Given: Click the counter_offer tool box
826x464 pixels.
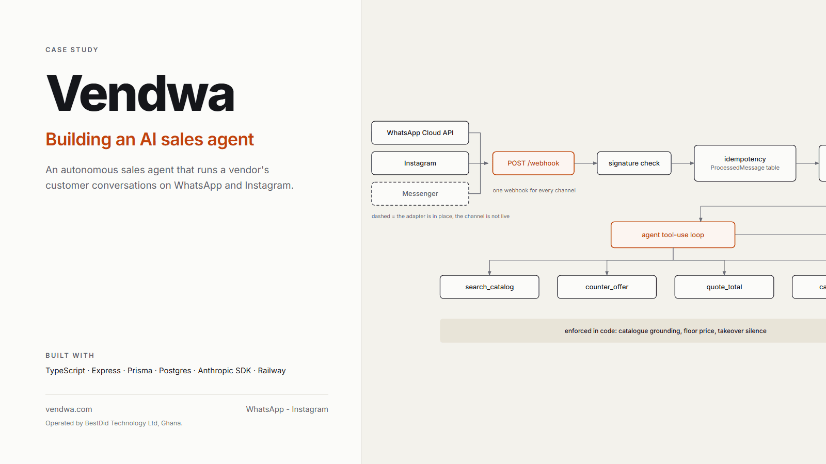Looking at the screenshot, I should point(607,287).
